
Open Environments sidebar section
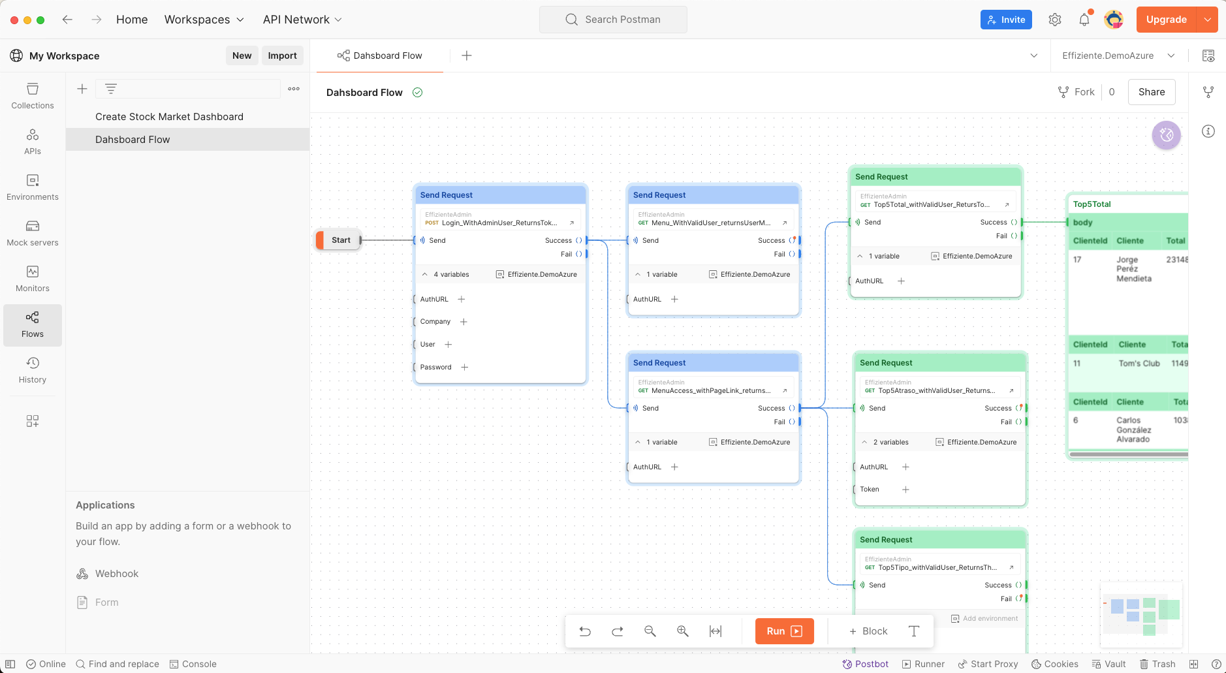click(x=33, y=187)
